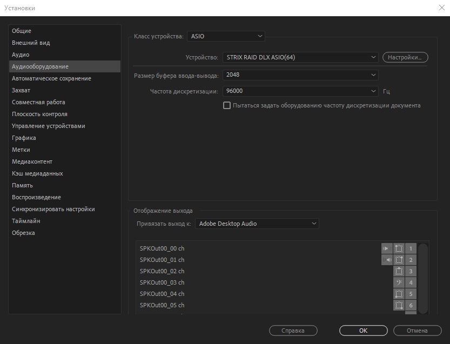Screen dimensions: 450x344
Task: Select Аудио in the settings sidebar
Action: tap(21, 55)
